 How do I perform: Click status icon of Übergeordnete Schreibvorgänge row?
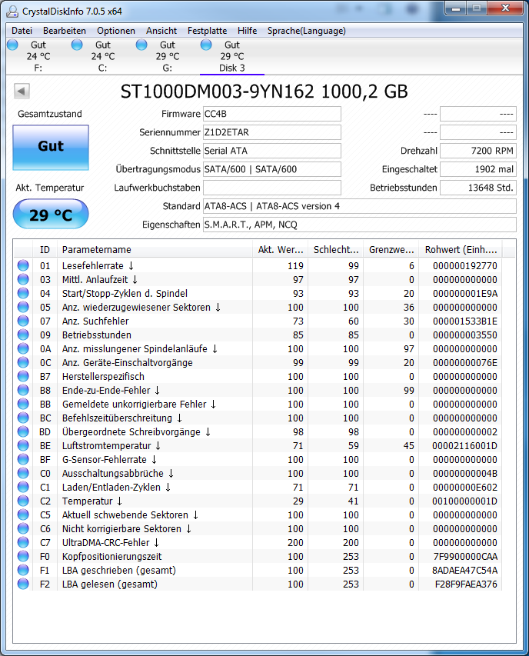[23, 431]
